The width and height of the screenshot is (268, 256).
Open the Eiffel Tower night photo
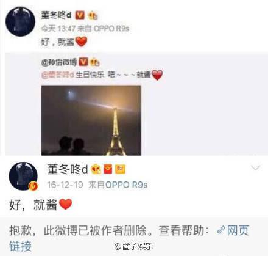click(91, 120)
